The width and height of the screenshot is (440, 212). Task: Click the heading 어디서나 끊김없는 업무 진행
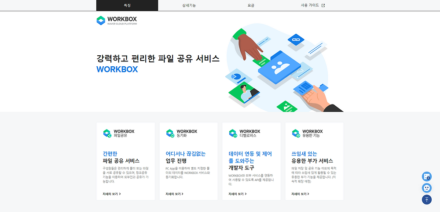point(186,158)
